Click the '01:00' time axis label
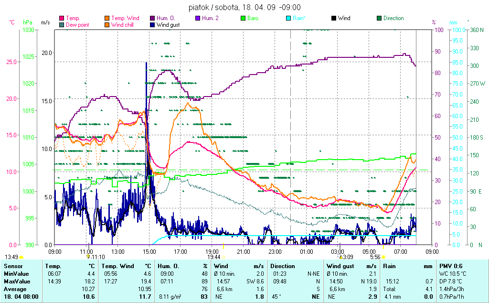489x303 pixels. [307, 251]
